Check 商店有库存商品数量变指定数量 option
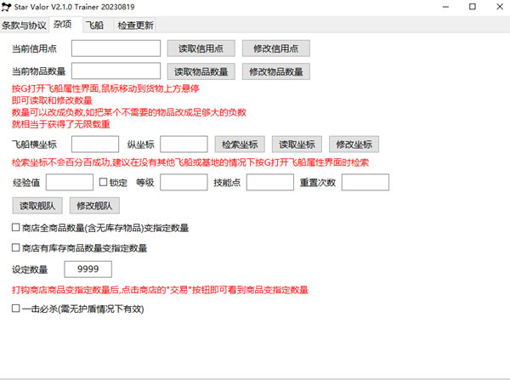 (16, 248)
